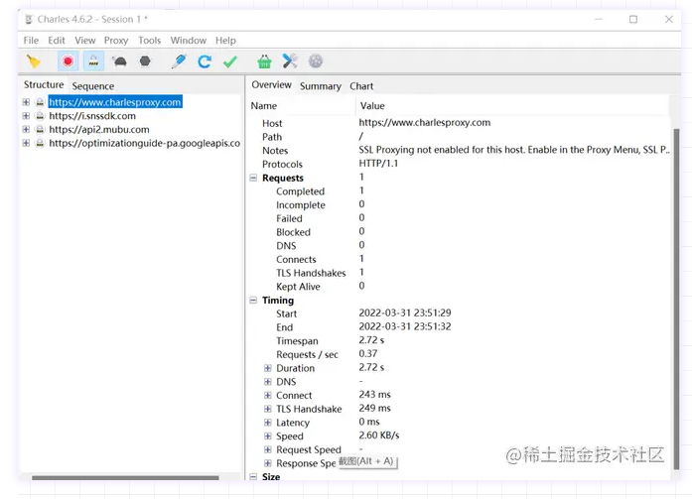Click the Overview panel vertical scrollbar

pyautogui.click(x=676, y=299)
